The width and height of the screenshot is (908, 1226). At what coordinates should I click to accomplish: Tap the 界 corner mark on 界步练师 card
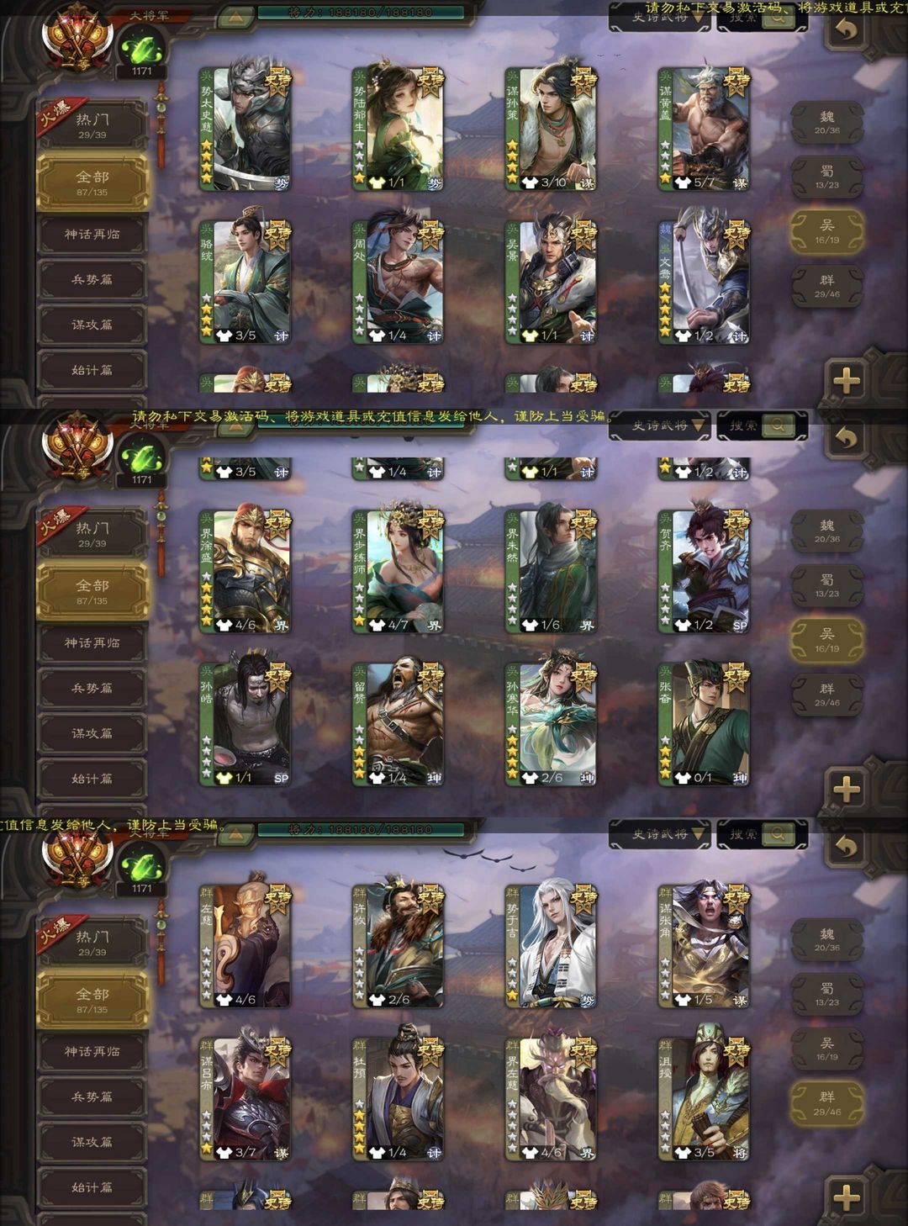click(x=434, y=625)
